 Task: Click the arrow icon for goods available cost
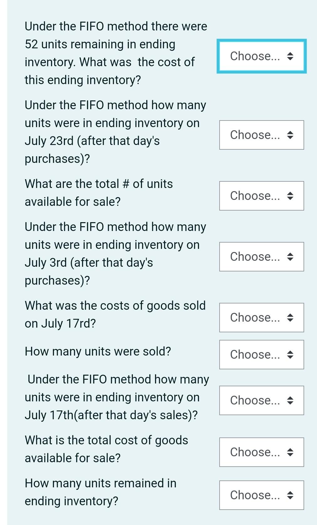pyautogui.click(x=290, y=453)
